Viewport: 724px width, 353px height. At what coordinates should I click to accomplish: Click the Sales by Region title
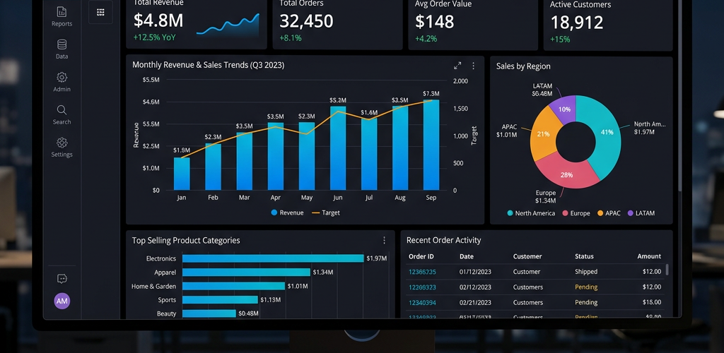[523, 66]
